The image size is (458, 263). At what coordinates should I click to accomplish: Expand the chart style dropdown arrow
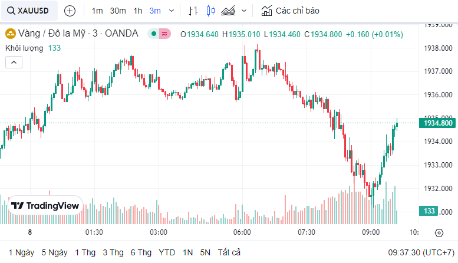tap(244, 11)
